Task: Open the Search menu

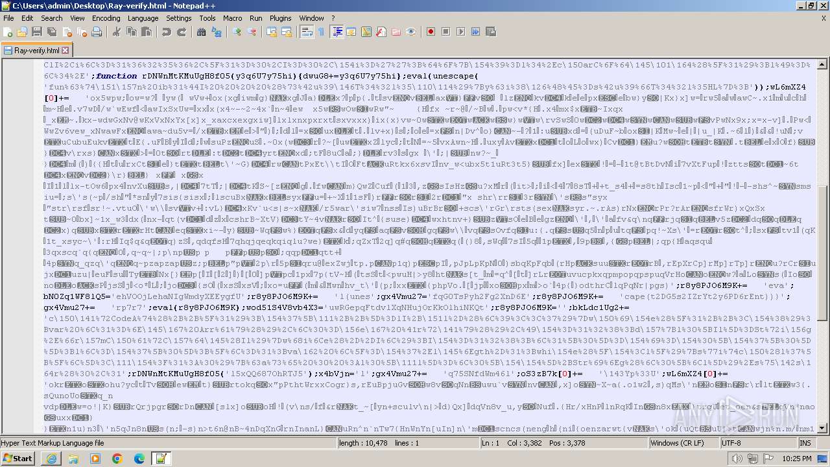Action: point(52,18)
